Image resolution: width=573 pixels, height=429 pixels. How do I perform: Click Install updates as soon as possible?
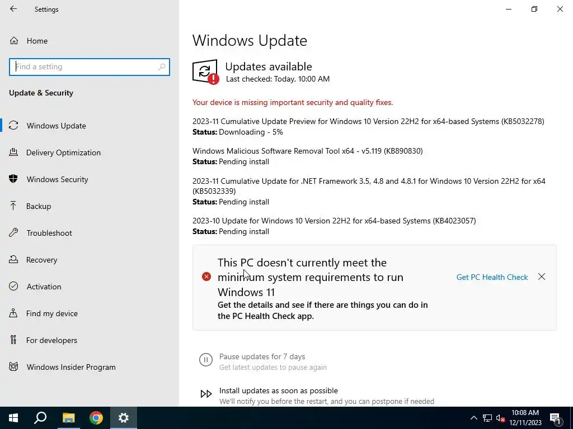coord(279,390)
